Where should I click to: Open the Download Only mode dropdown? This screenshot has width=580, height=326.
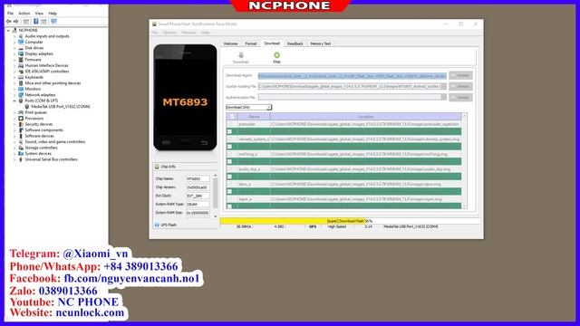click(248, 107)
